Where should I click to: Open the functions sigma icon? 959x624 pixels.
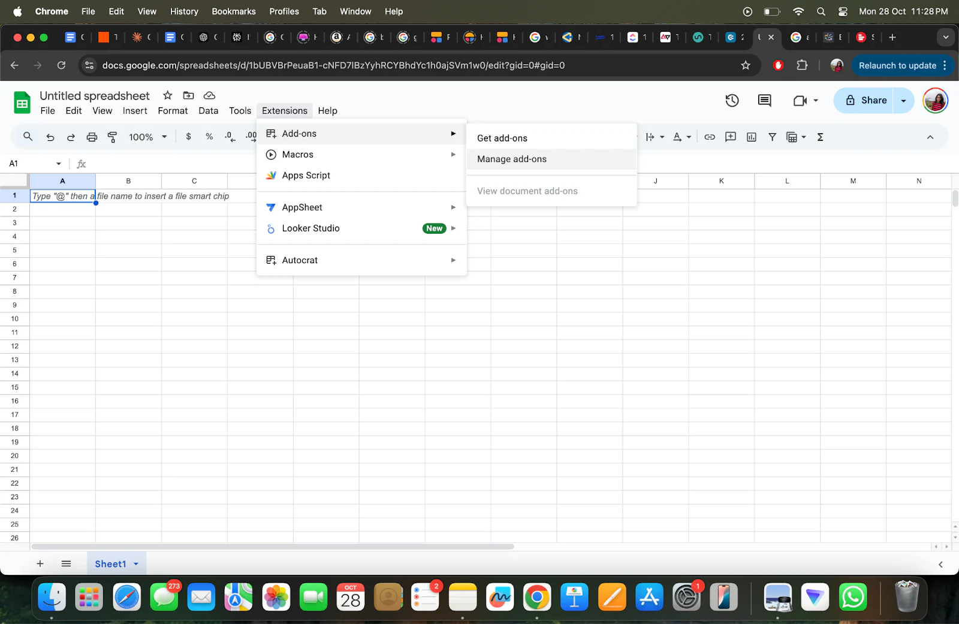pyautogui.click(x=821, y=137)
